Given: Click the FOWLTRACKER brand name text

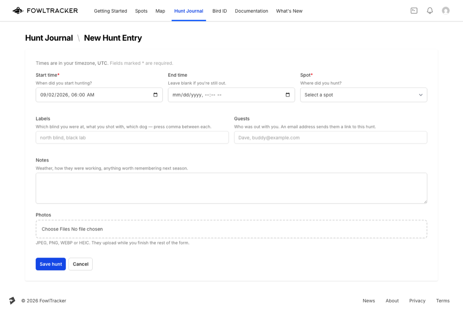Looking at the screenshot, I should (x=52, y=11).
